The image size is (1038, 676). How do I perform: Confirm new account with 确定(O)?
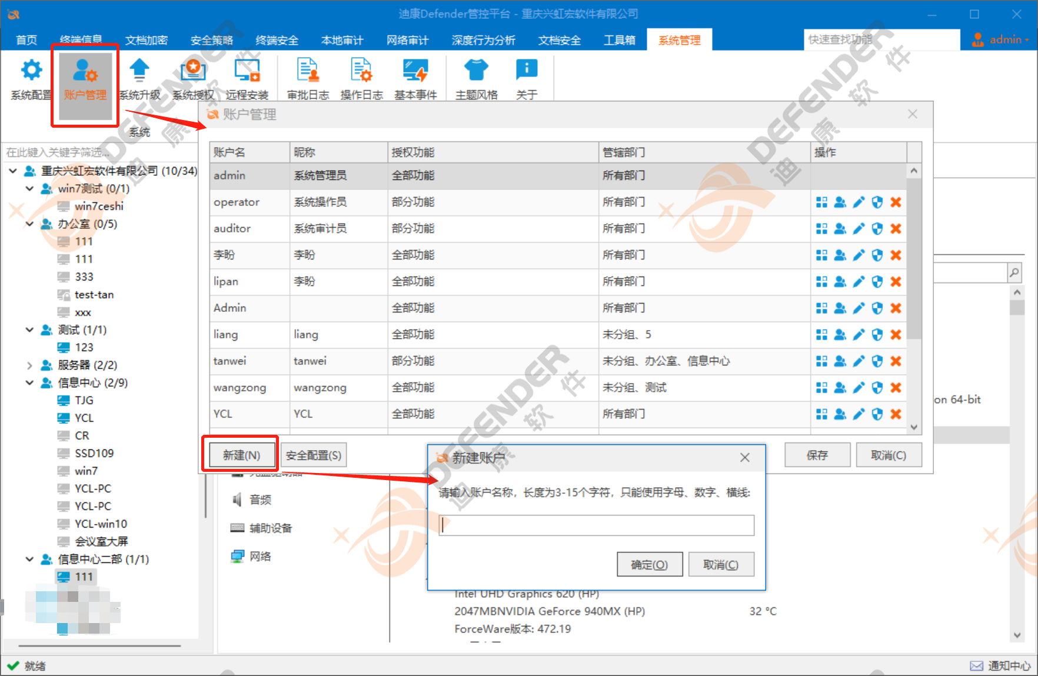click(650, 564)
